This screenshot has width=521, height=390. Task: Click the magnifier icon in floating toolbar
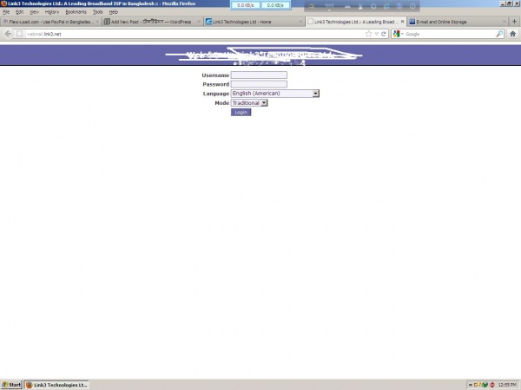312,6
